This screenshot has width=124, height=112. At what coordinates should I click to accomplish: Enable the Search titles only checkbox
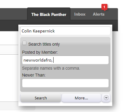(24, 43)
